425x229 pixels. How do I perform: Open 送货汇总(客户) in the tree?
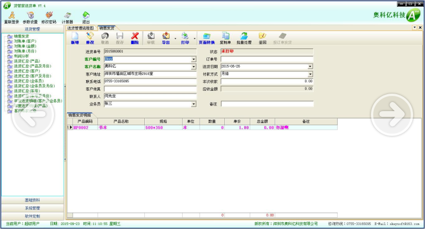pos(27,71)
